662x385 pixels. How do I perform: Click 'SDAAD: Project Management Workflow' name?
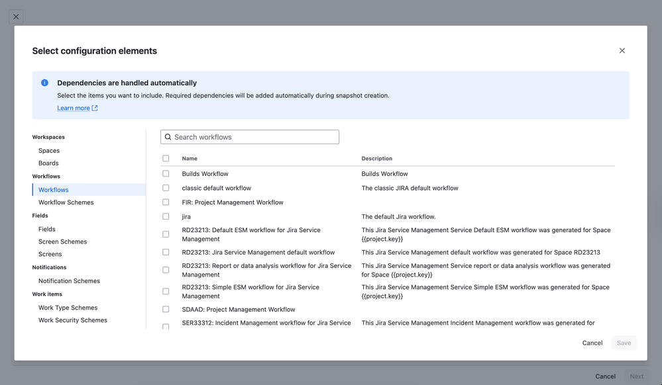coord(239,310)
